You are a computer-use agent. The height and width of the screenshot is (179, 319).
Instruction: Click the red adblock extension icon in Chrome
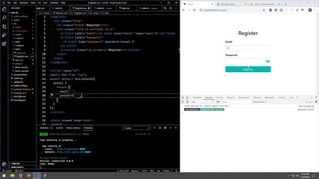pyautogui.click(x=270, y=10)
